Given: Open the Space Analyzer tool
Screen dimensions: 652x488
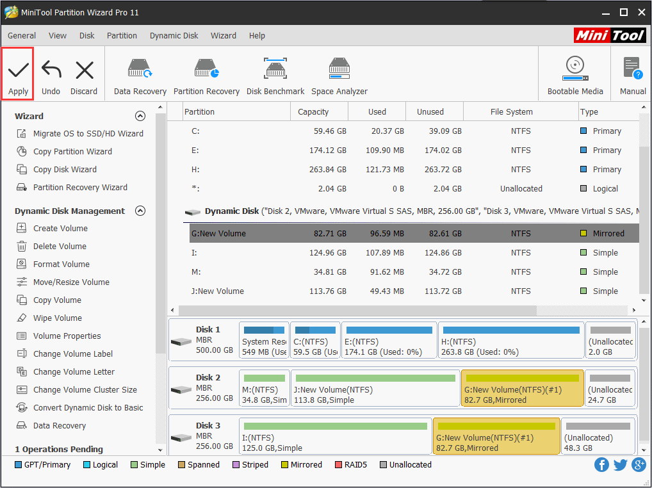Looking at the screenshot, I should (x=339, y=77).
